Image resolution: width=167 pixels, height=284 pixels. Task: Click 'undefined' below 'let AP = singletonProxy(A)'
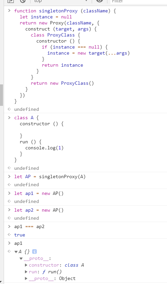[x=26, y=185]
